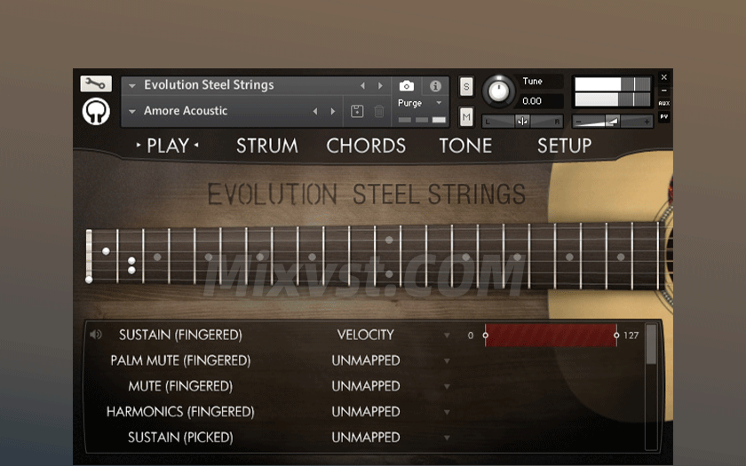Open the wrench instrument options

pos(96,84)
